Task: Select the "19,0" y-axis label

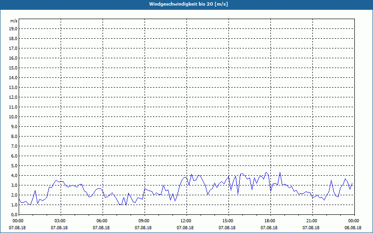Action: pos(14,29)
